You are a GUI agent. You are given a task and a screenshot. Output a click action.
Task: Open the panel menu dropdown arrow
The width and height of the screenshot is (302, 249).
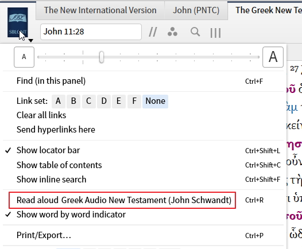click(x=30, y=40)
